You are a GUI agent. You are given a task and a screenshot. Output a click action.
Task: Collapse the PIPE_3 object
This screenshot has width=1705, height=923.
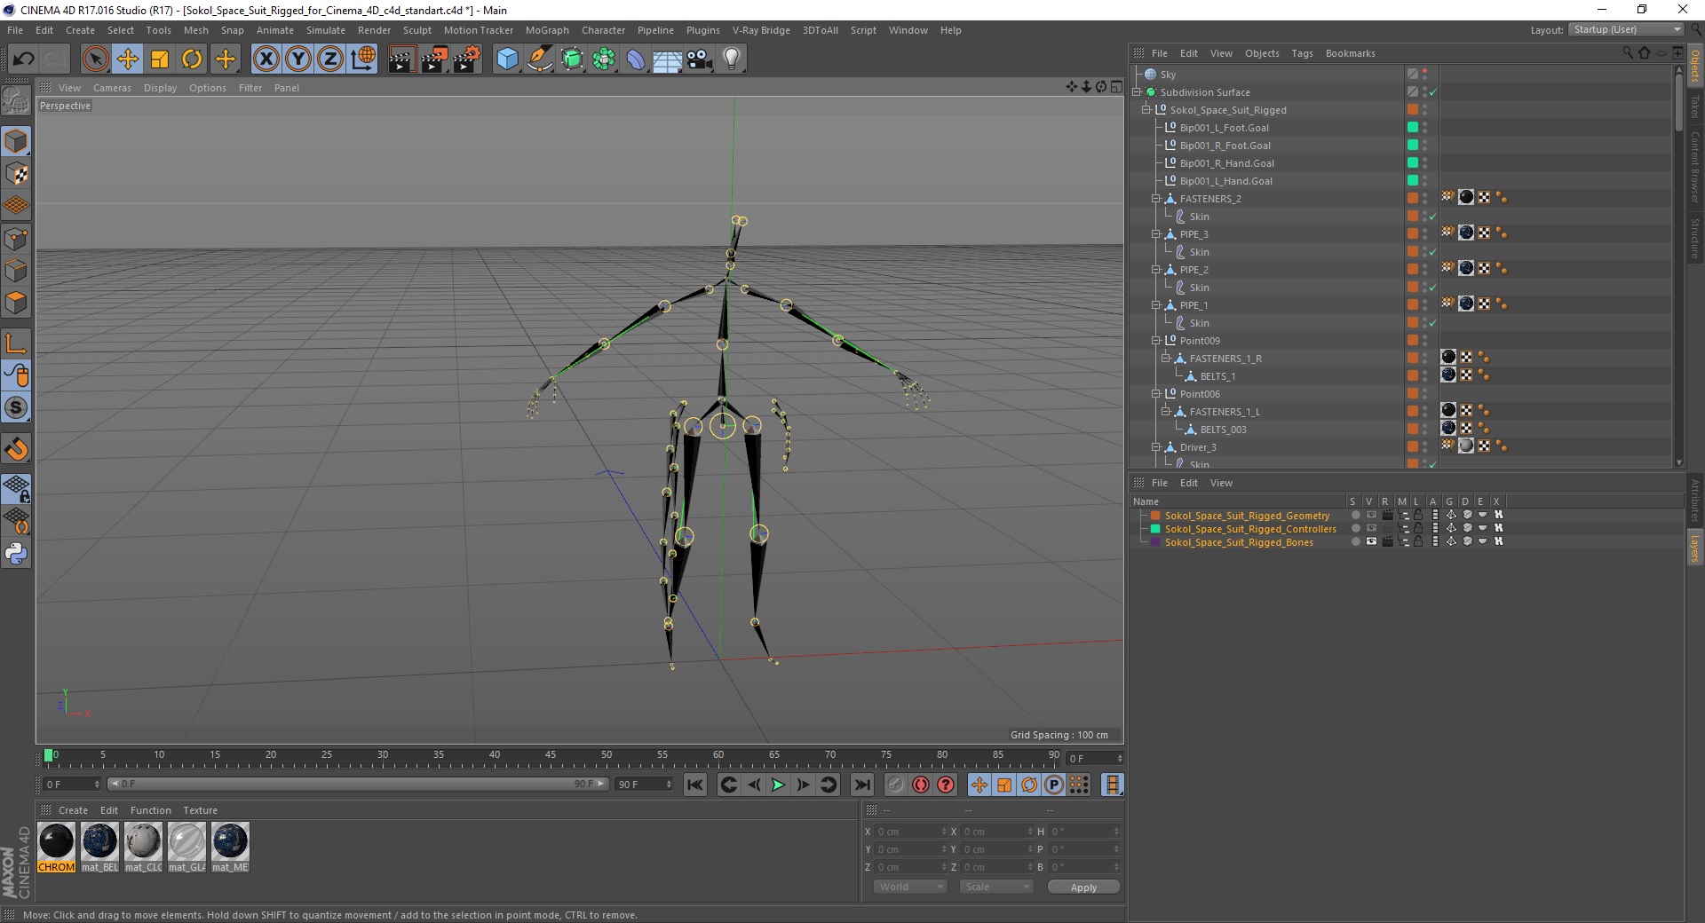(1156, 234)
